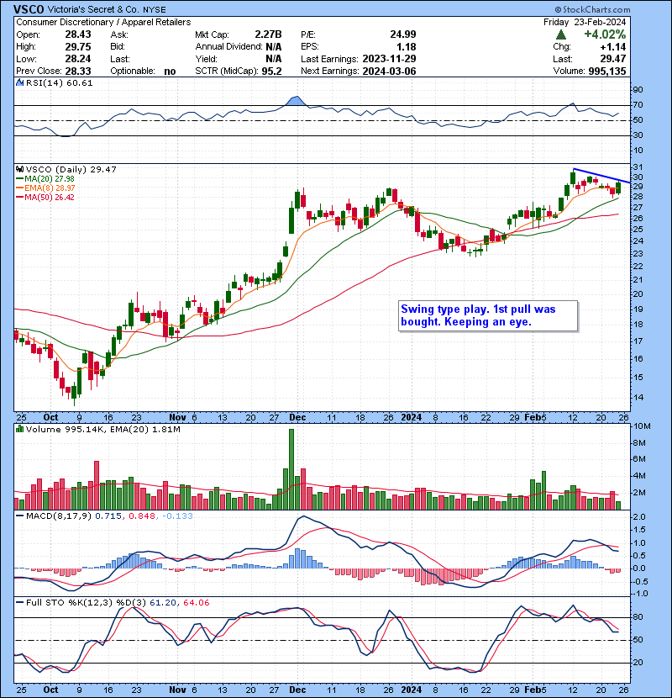
Task: Click the tallest green volume bar near Dec
Action: (291, 469)
